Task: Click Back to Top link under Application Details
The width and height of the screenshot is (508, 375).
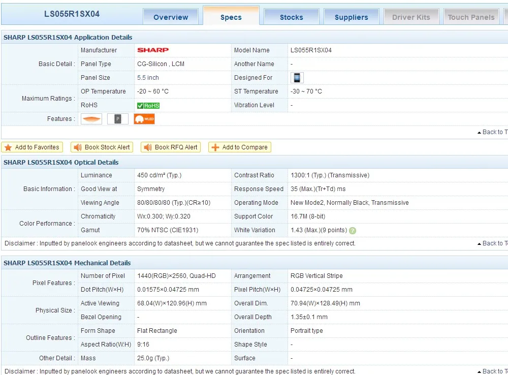Action: [x=492, y=132]
